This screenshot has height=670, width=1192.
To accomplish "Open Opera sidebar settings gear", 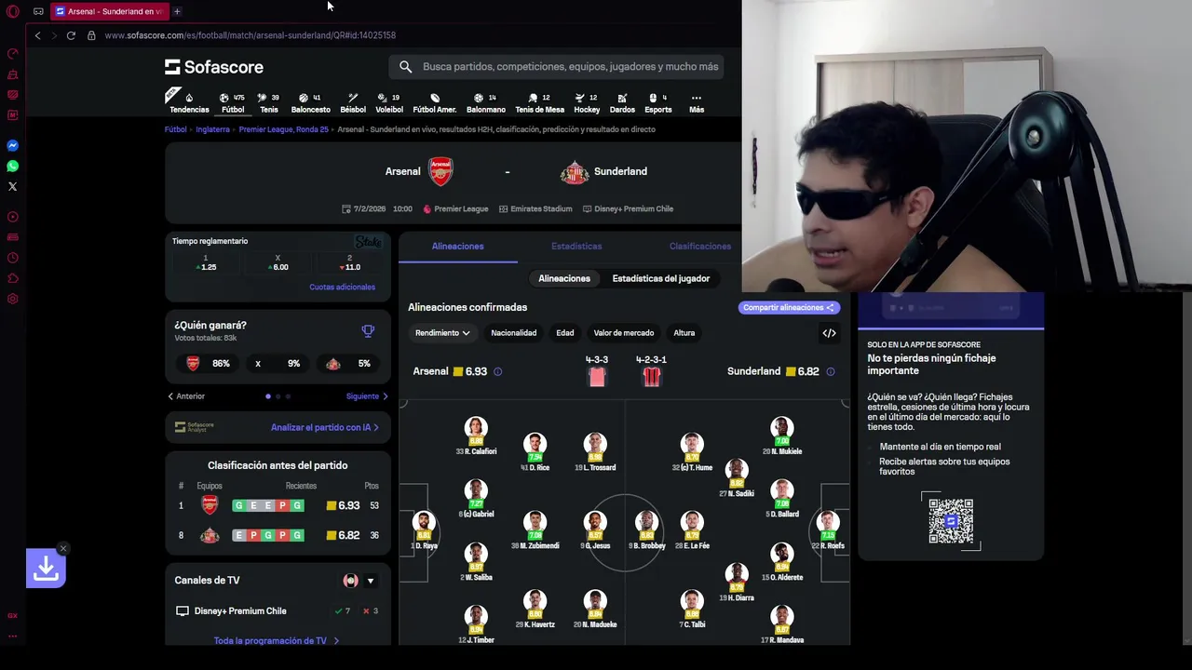I will [13, 299].
